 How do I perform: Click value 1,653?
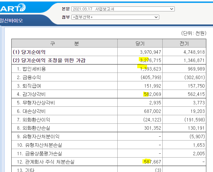[199, 145]
